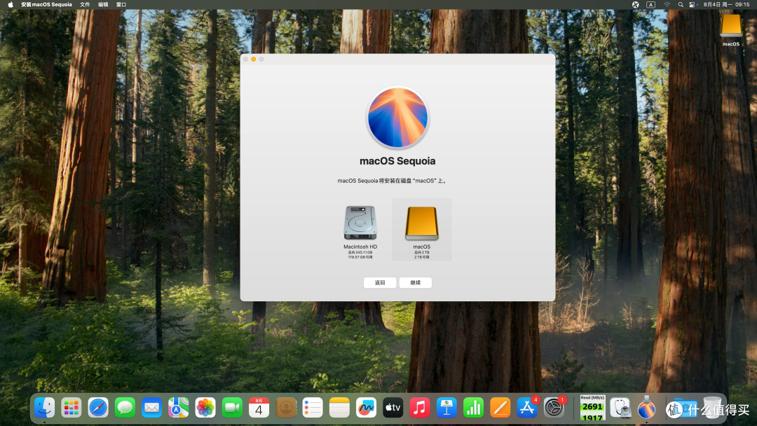This screenshot has width=757, height=426.
Task: Open Spotlight search in menu bar
Action: click(681, 4)
